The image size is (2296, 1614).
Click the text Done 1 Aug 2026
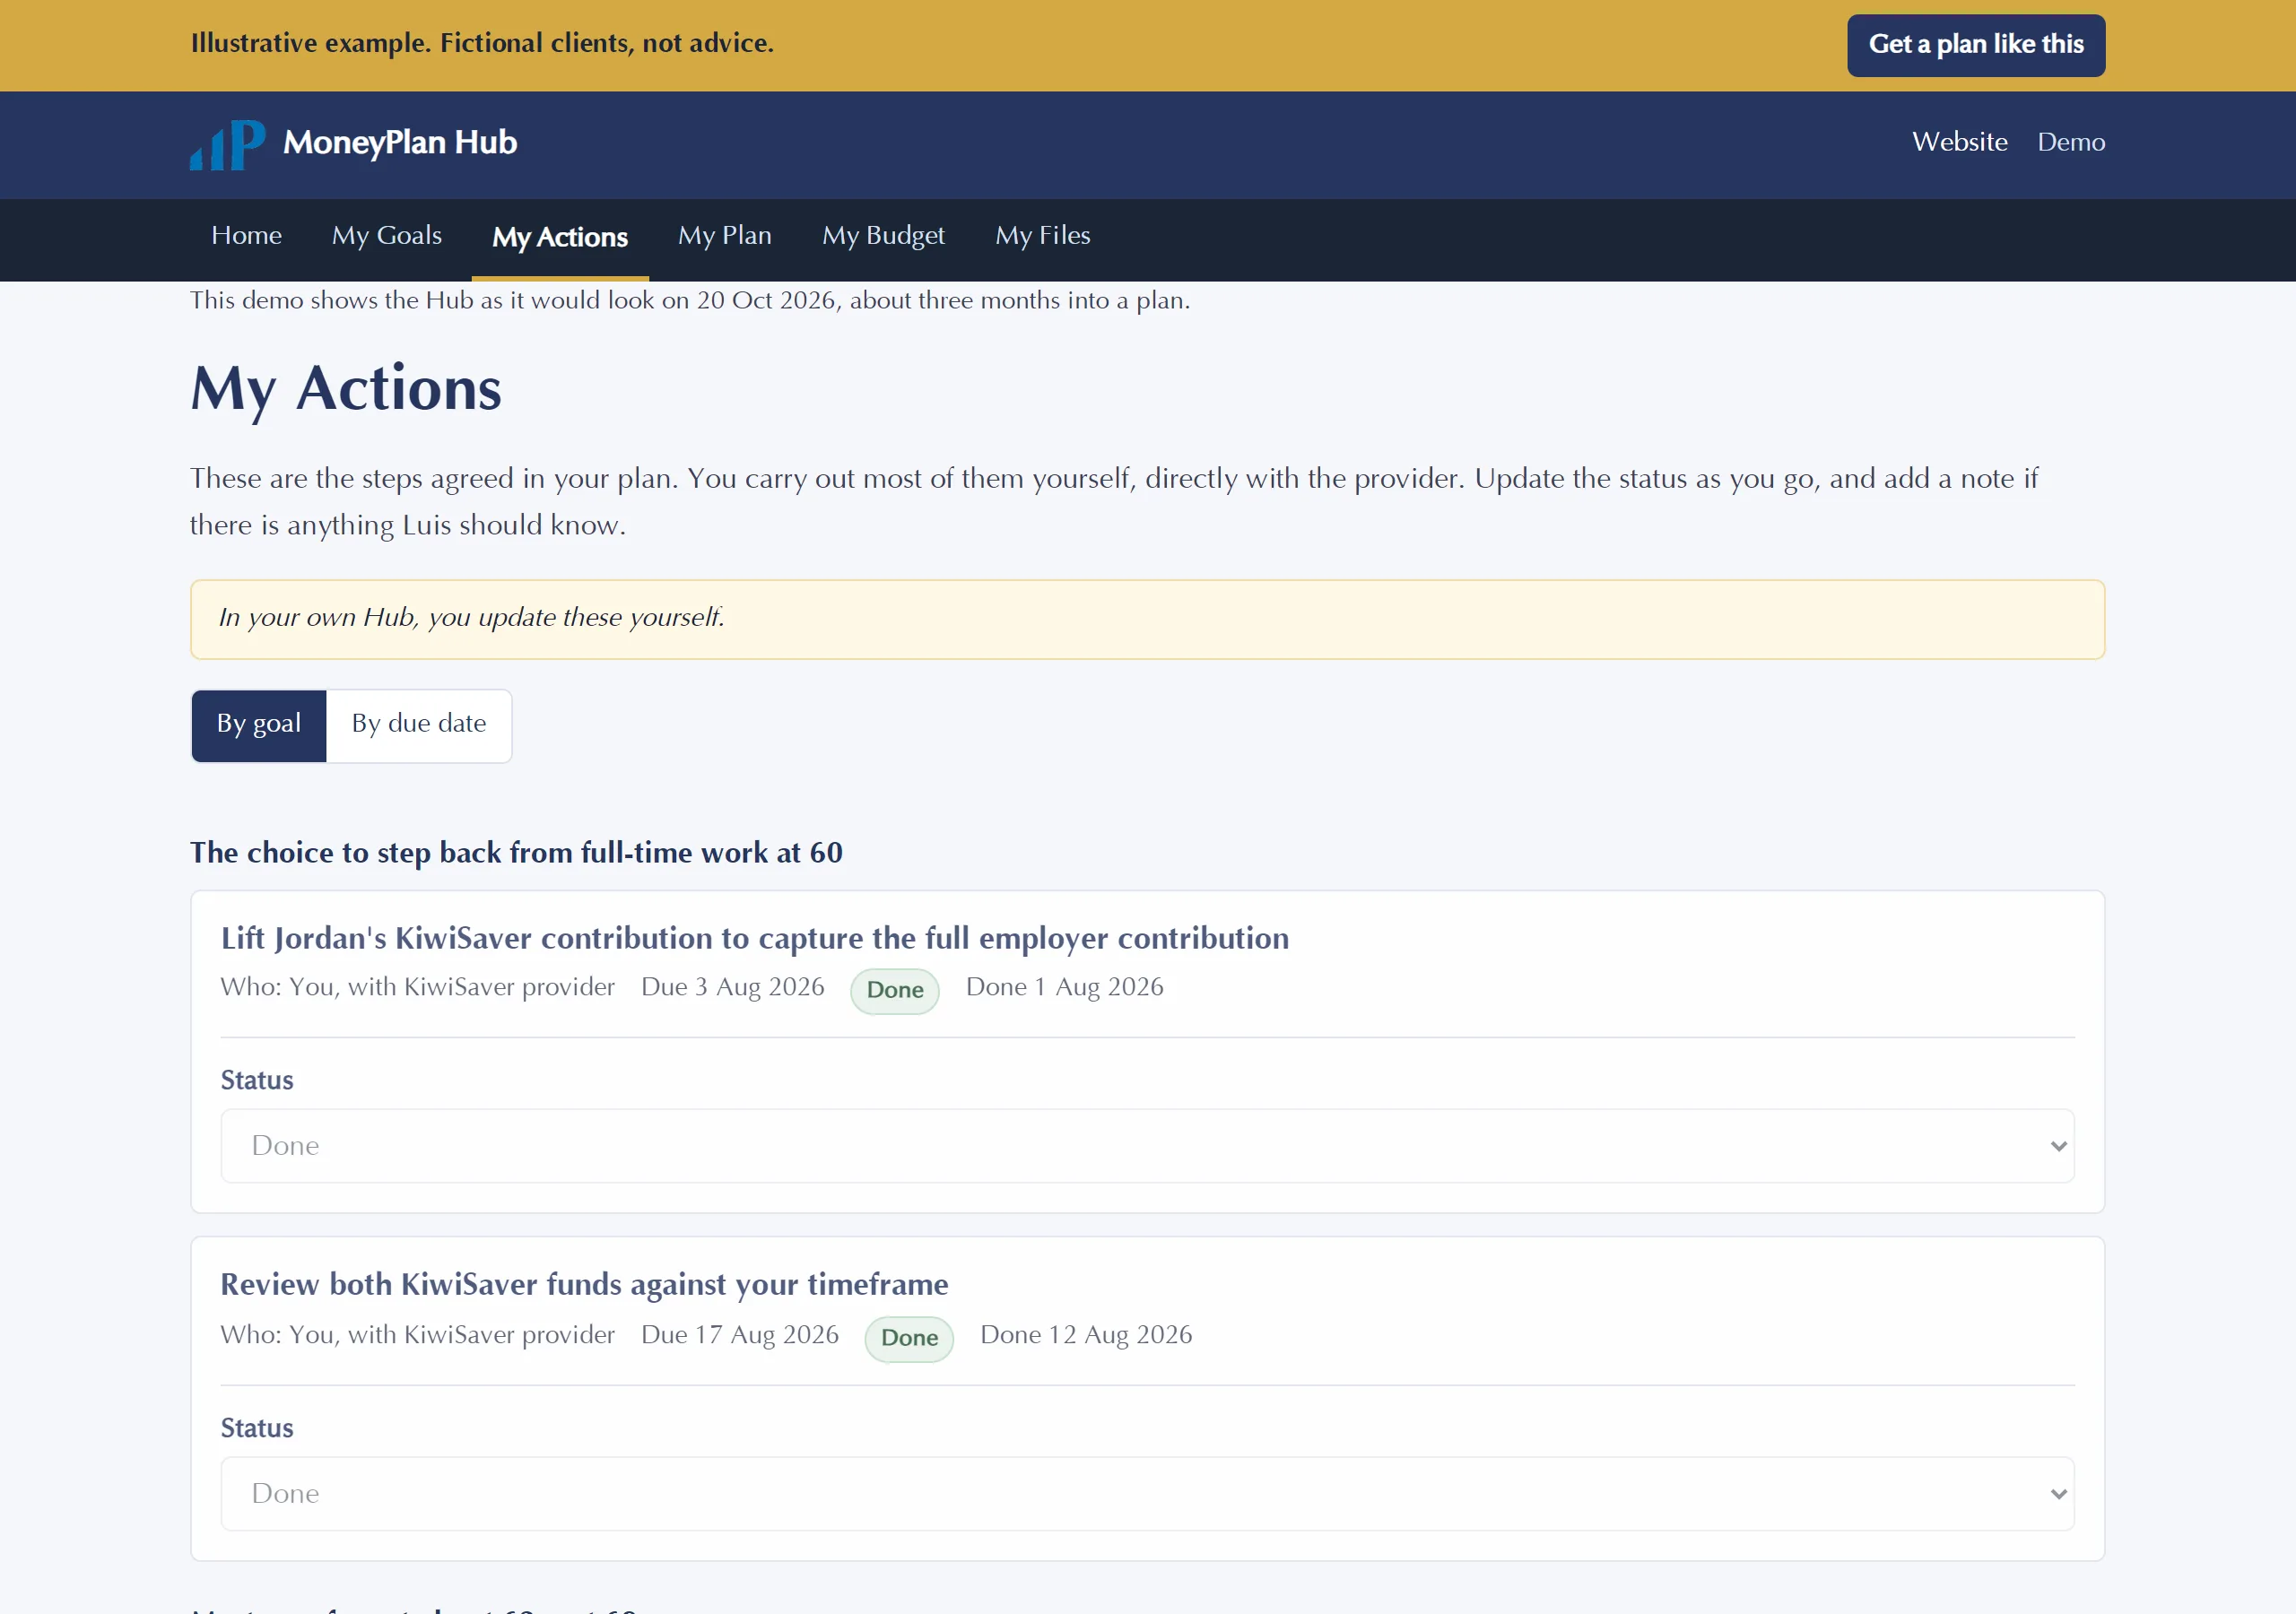[x=1065, y=987]
